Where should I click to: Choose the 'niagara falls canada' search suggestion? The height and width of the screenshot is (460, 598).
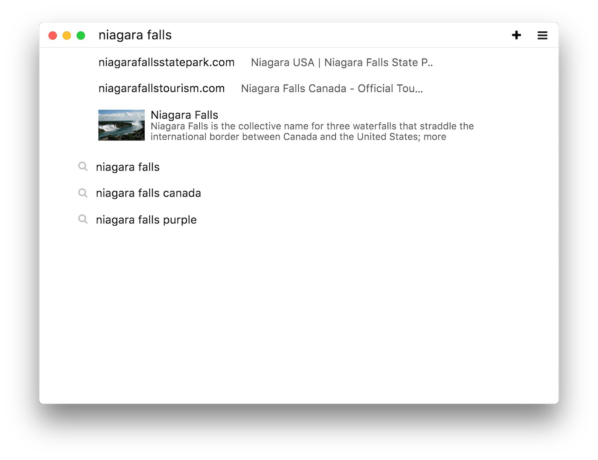[x=149, y=193]
